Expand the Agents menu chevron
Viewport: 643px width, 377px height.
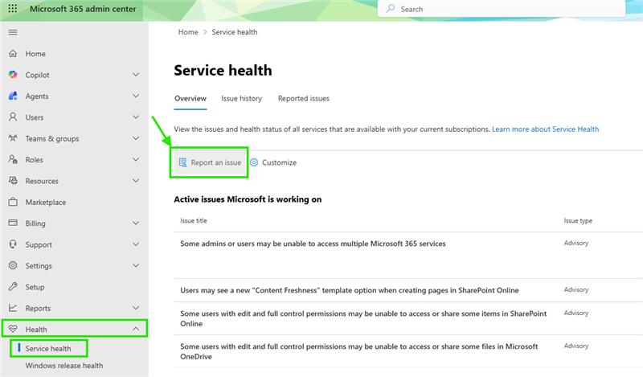tap(136, 96)
